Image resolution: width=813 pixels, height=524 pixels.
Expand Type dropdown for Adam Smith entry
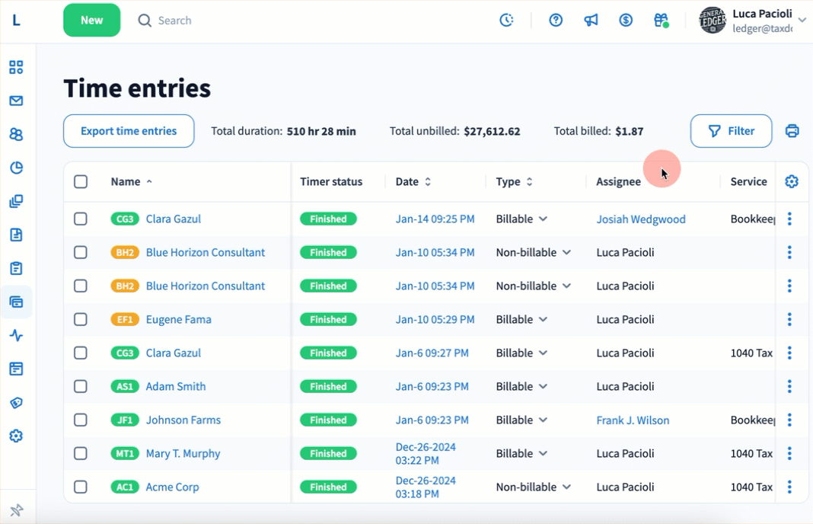(543, 387)
